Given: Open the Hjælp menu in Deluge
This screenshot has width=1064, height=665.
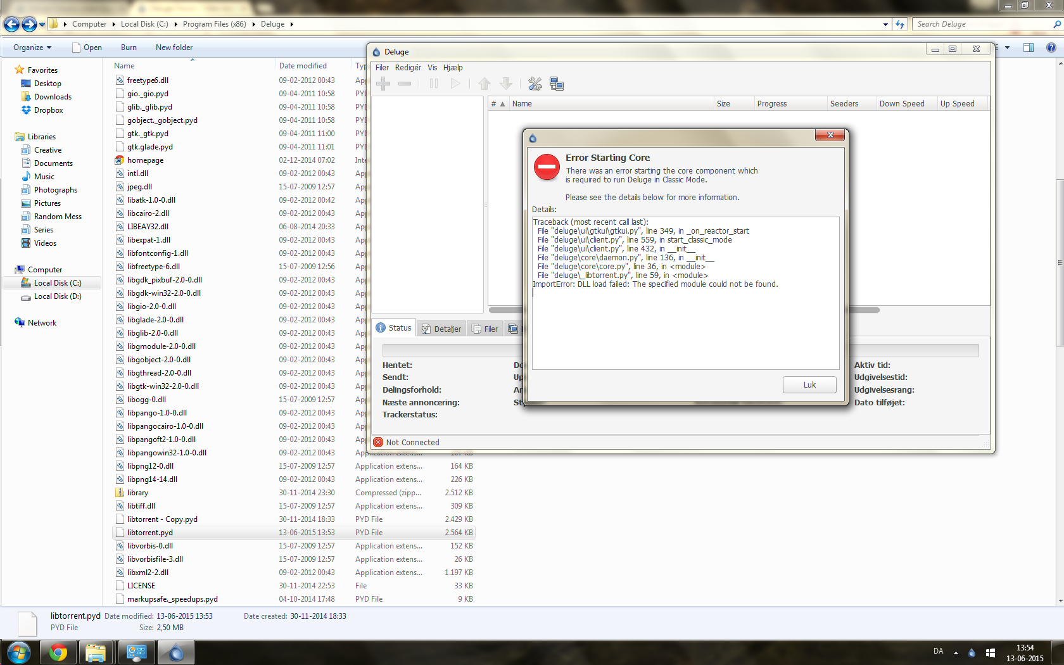Looking at the screenshot, I should [453, 67].
